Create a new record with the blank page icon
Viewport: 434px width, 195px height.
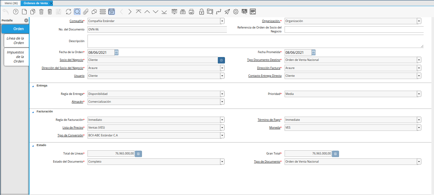[24, 12]
